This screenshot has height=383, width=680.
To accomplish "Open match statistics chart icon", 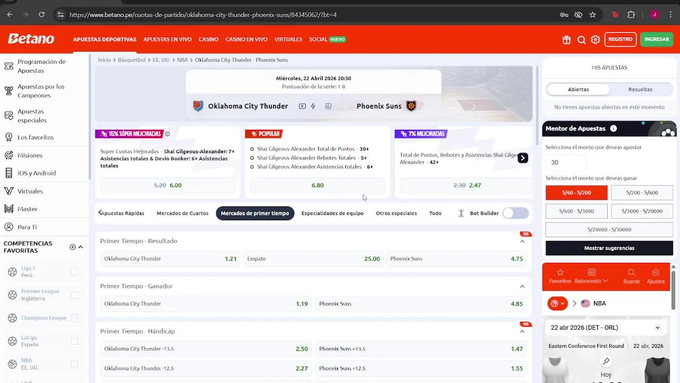I will click(x=328, y=106).
